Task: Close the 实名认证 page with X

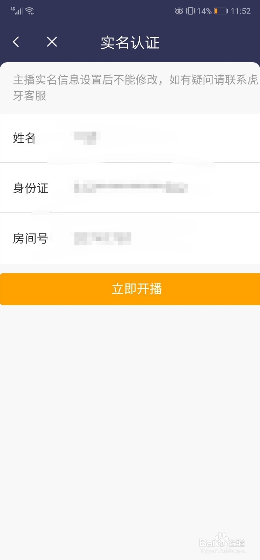Action: pos(52,42)
